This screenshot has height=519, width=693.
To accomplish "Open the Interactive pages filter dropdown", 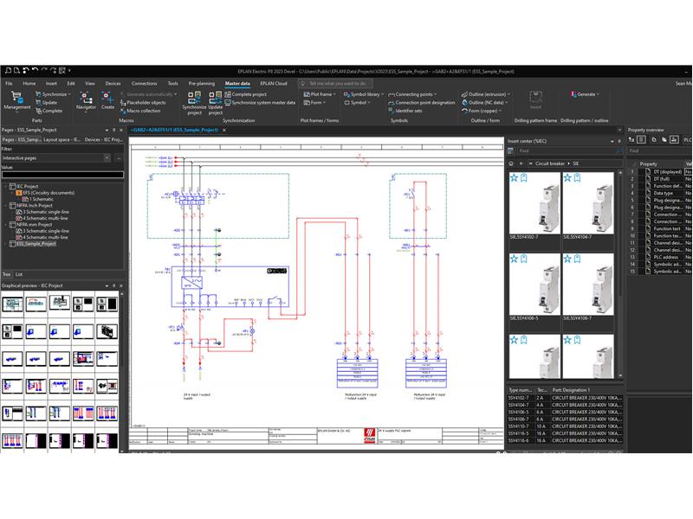I will (x=107, y=158).
